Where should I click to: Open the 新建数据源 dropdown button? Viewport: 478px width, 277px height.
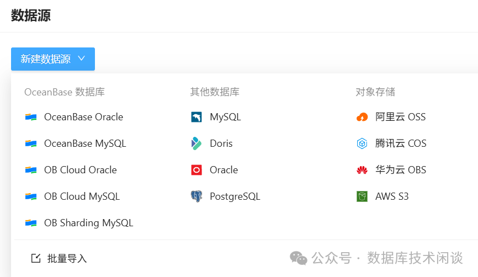53,59
